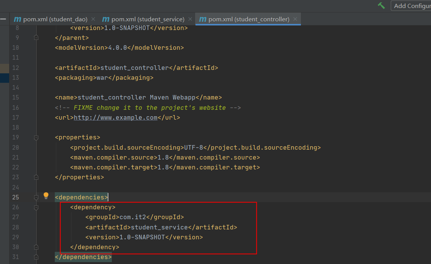Switch to pom.xml (student_service) tab
Viewport: 431px width, 264px height.
148,19
